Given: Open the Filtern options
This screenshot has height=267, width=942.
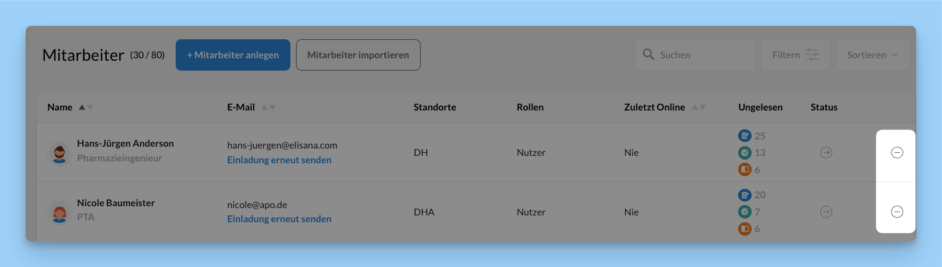Looking at the screenshot, I should click(795, 55).
